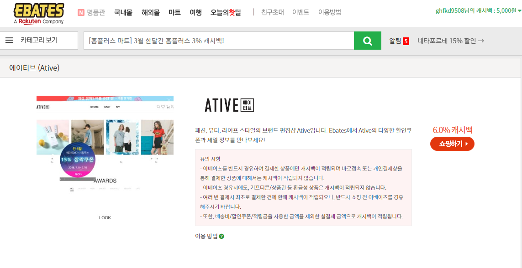The width and height of the screenshot is (522, 268).
Task: Open the 카테고리 보기 menu
Action: click(39, 40)
